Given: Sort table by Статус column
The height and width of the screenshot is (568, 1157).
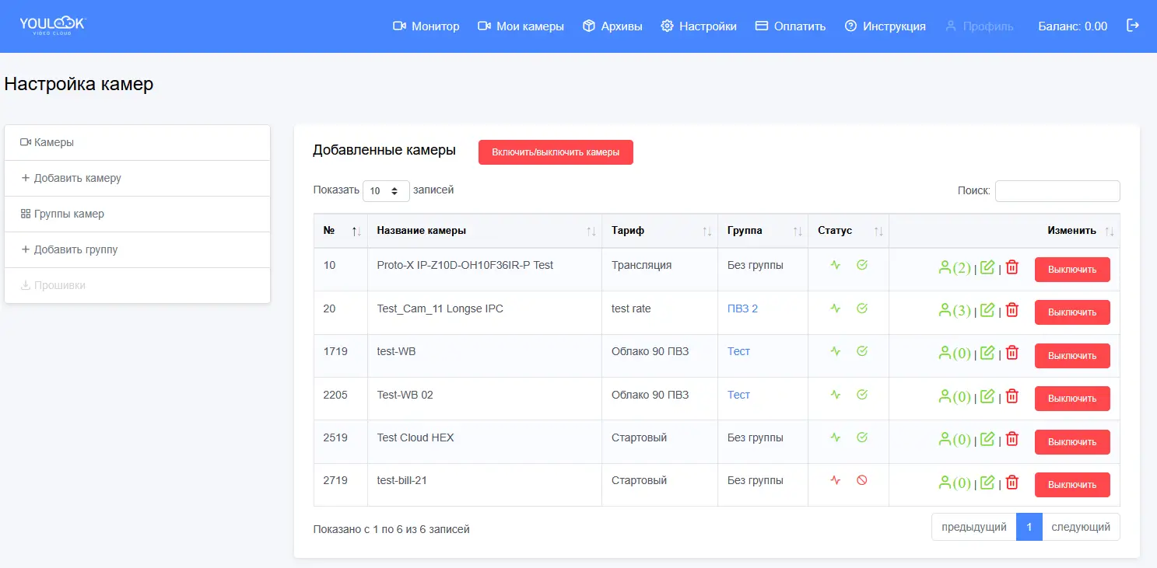Looking at the screenshot, I should [x=849, y=231].
